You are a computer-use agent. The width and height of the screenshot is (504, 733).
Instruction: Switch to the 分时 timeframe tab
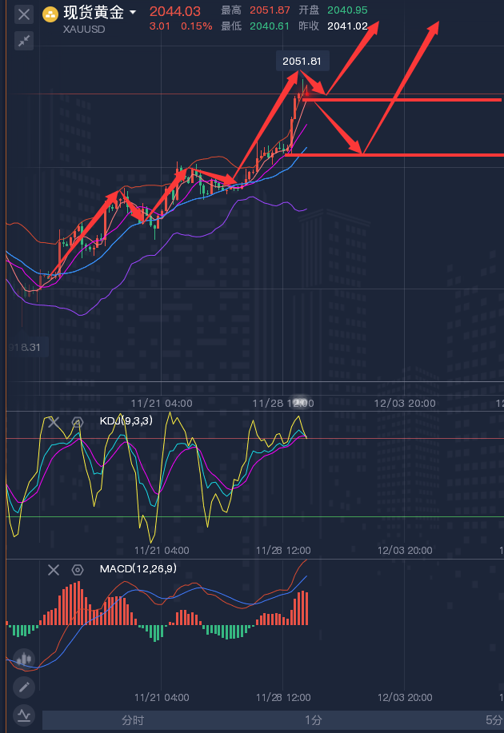pos(133,720)
